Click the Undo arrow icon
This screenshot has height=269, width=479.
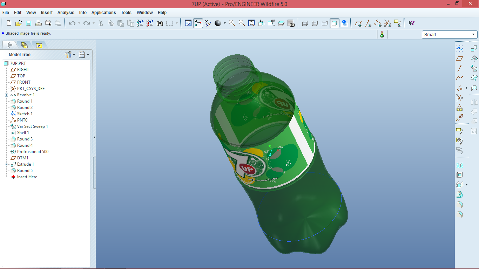[x=72, y=23]
